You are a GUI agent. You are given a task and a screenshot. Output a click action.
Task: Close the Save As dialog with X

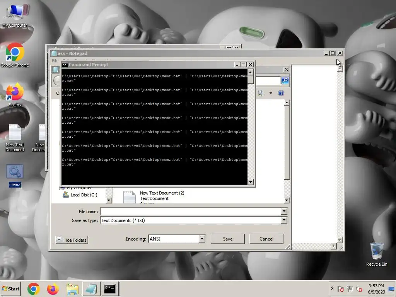click(x=286, y=70)
